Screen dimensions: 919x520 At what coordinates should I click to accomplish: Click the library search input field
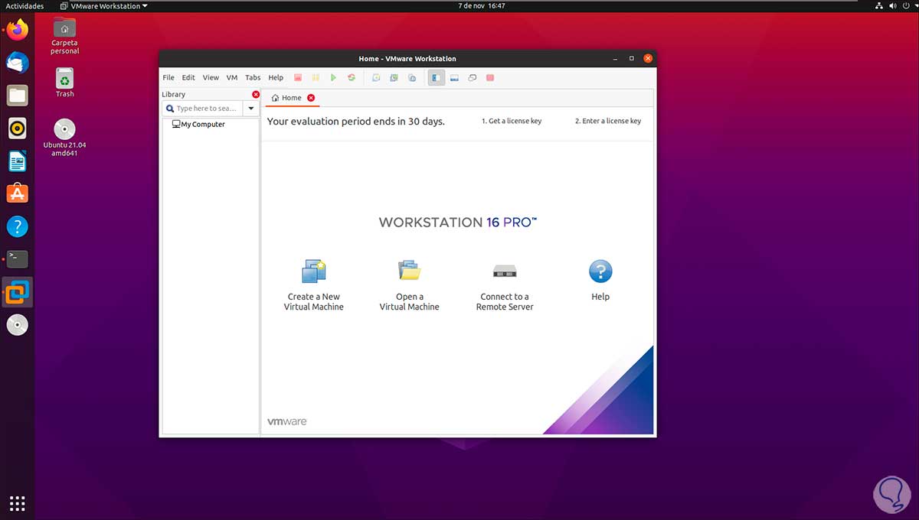tap(203, 109)
